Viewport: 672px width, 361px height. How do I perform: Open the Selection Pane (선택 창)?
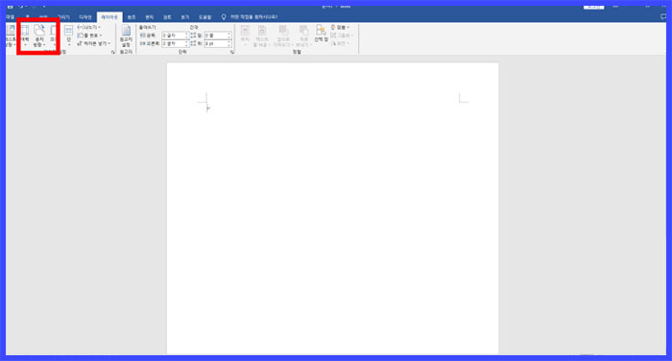coord(321,34)
